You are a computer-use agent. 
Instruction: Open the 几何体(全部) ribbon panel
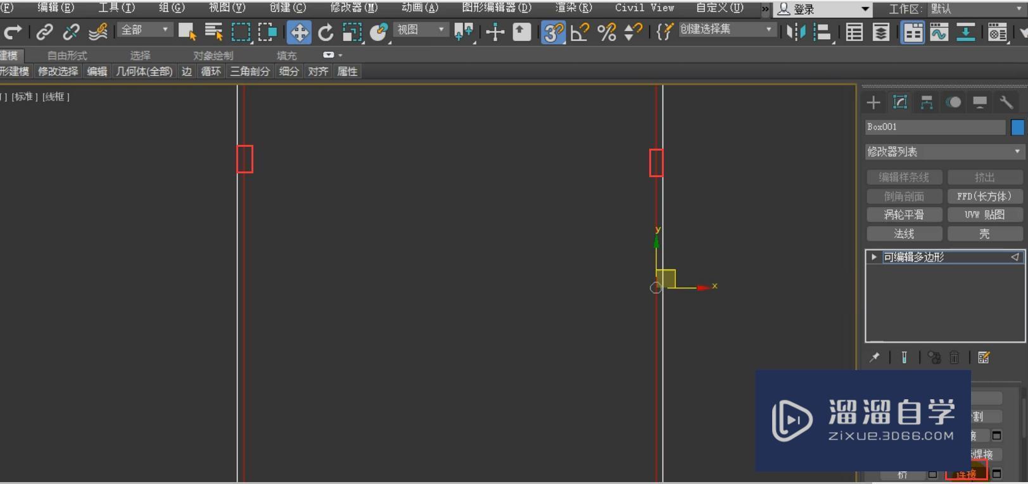pos(144,71)
